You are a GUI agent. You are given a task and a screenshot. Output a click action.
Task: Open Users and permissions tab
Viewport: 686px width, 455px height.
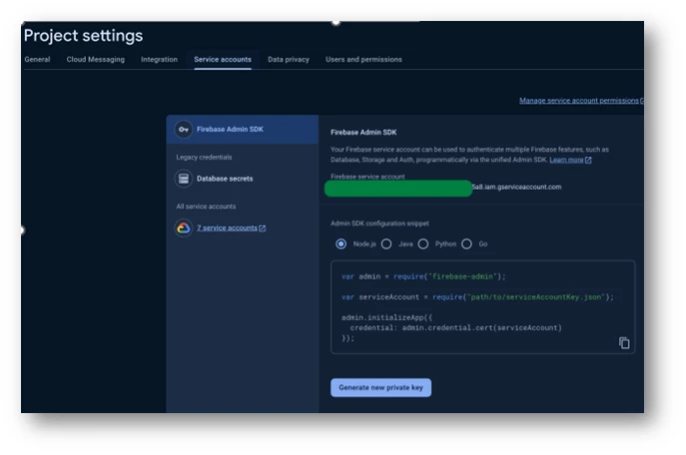[x=363, y=60]
